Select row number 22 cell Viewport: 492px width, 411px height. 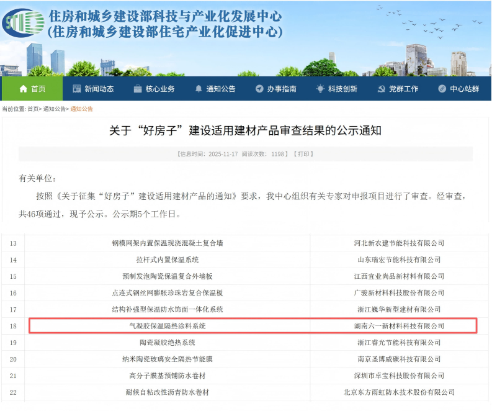13,392
